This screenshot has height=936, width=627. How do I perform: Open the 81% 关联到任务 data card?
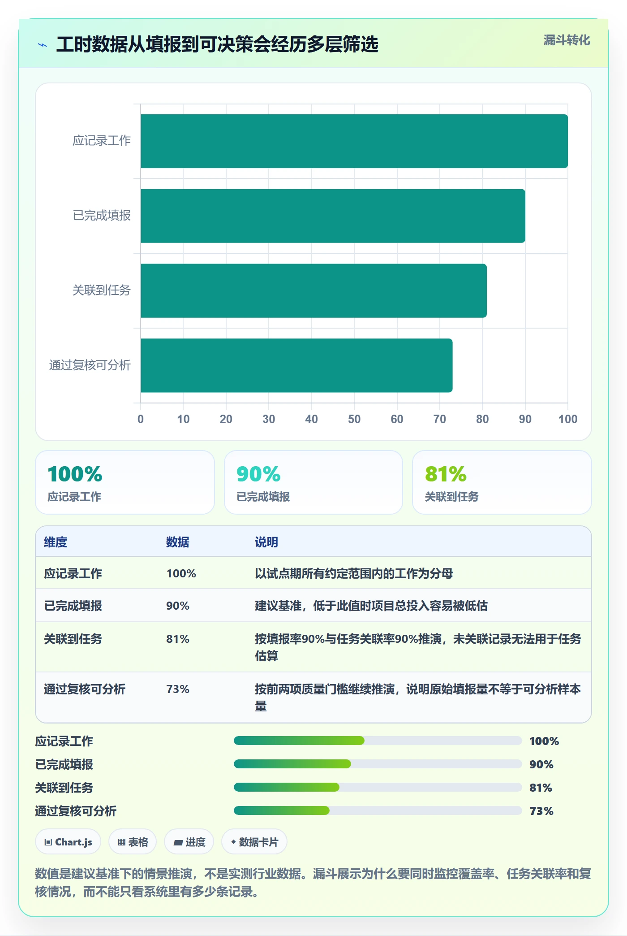pyautogui.click(x=502, y=482)
